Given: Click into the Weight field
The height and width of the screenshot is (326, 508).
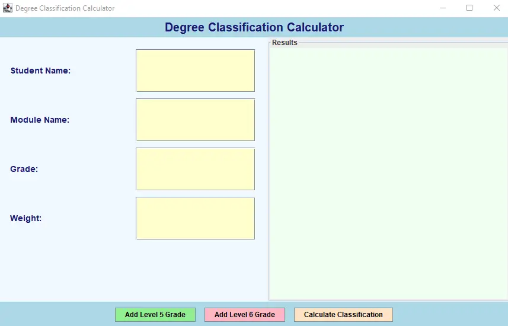Looking at the screenshot, I should point(195,218).
